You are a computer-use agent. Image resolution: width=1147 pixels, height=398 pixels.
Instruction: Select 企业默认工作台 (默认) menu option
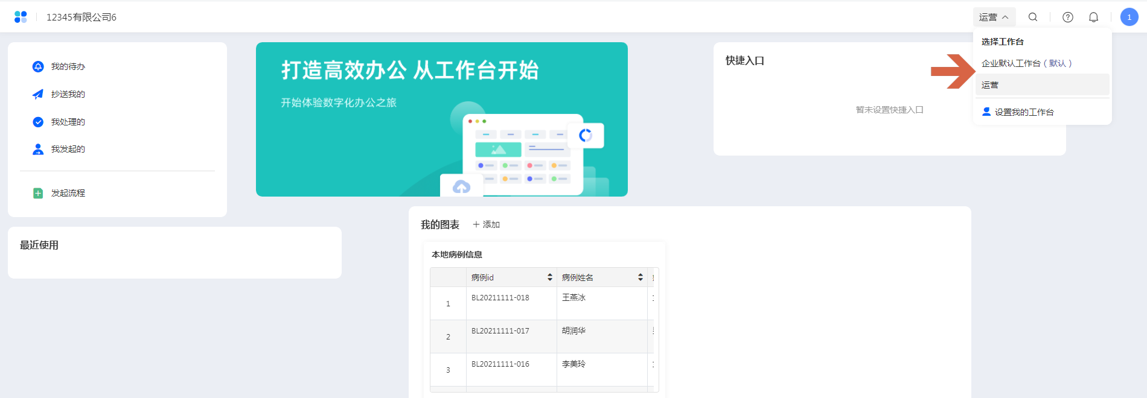coord(1026,63)
